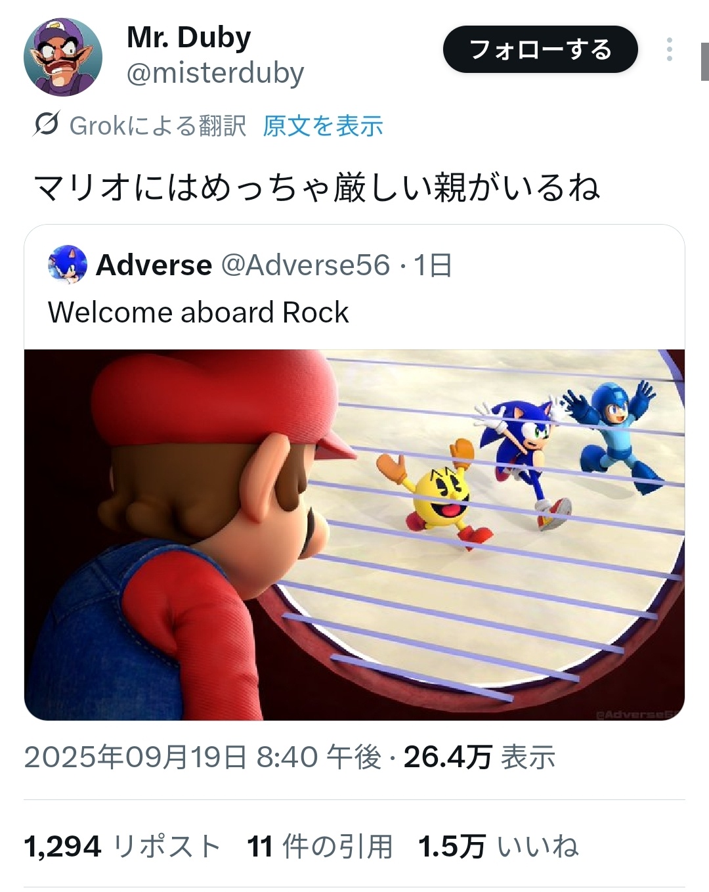Open the quoted tweet's 1日 timestamp
Screen dimensions: 709x892
433,265
